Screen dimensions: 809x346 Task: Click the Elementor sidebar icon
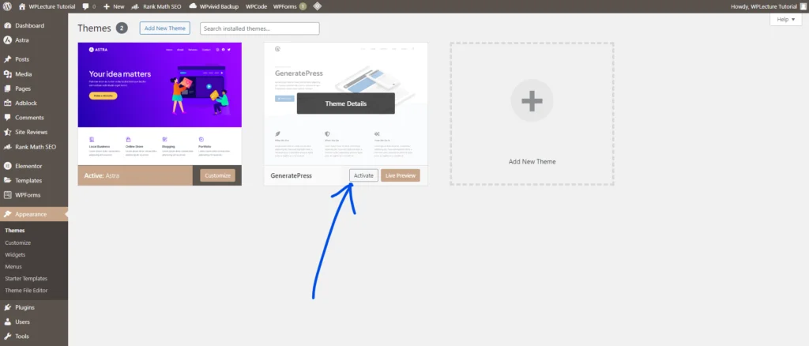(x=8, y=166)
